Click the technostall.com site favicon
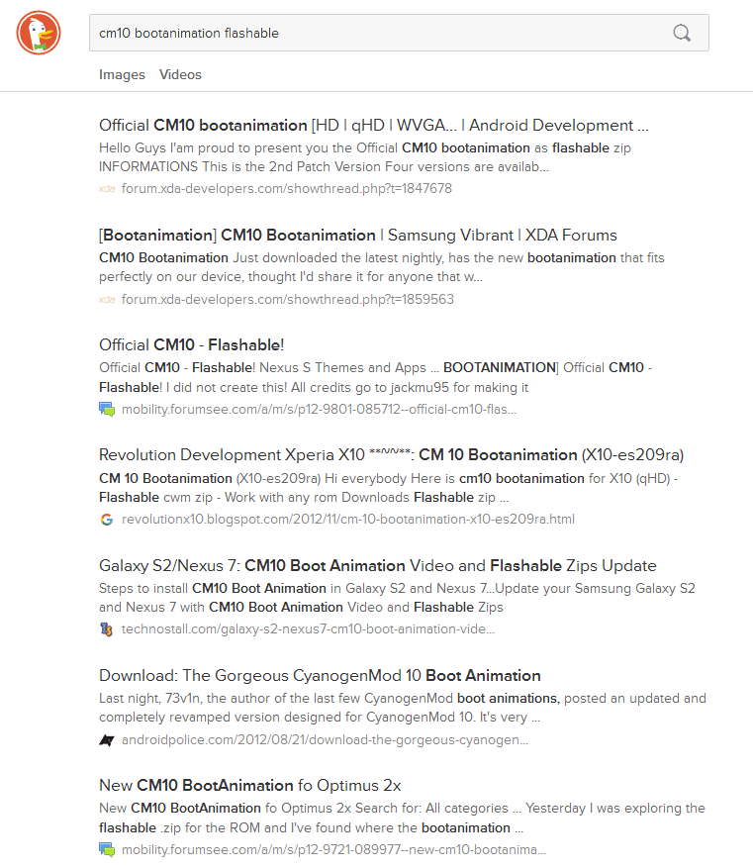The height and width of the screenshot is (868, 753). tap(106, 629)
